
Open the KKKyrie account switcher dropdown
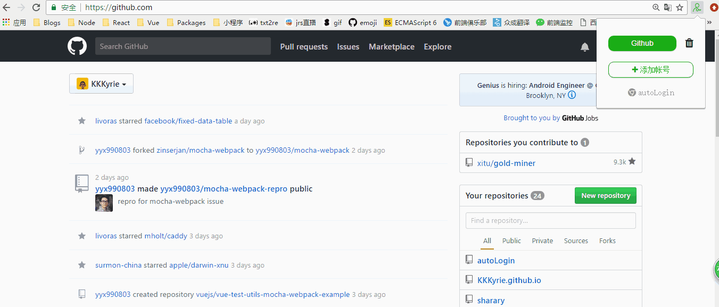click(x=101, y=84)
